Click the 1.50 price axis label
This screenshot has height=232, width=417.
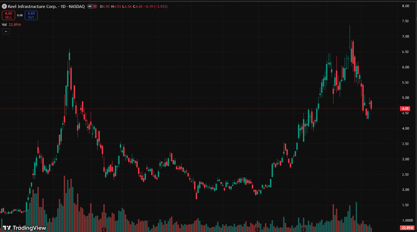[406, 205]
